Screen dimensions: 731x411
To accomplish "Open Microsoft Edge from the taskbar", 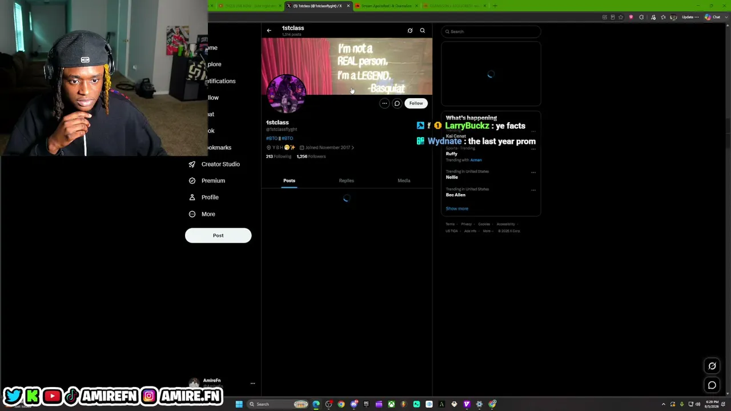I will (x=316, y=404).
